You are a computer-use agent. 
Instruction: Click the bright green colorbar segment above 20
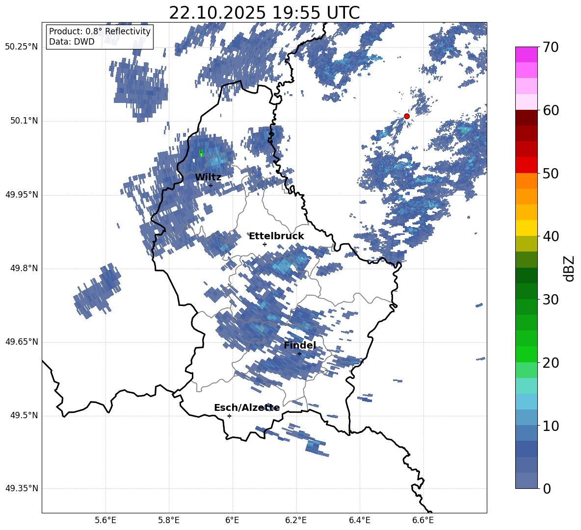(x=526, y=354)
